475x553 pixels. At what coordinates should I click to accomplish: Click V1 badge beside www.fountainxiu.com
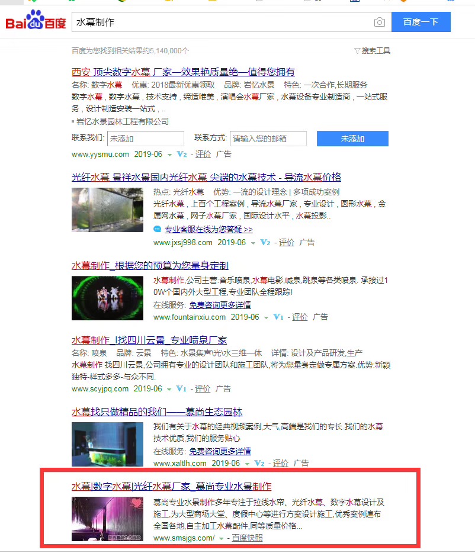click(278, 317)
